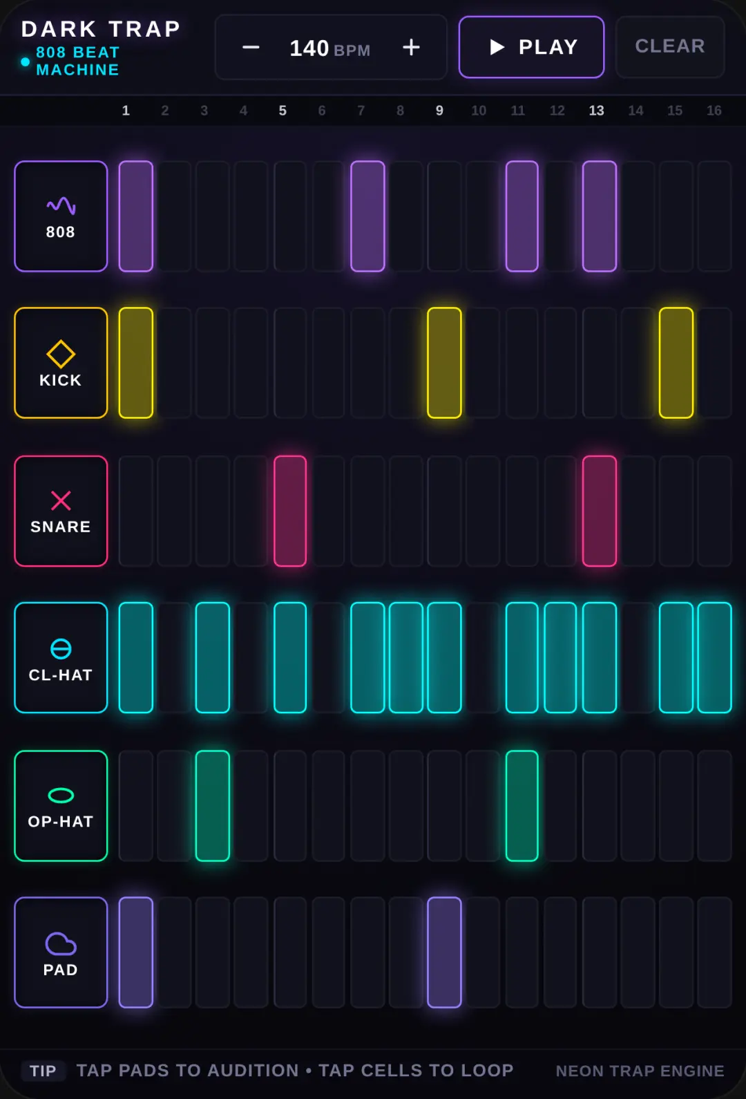Start playback with PLAY button
This screenshot has height=1099, width=746.
[x=531, y=47]
